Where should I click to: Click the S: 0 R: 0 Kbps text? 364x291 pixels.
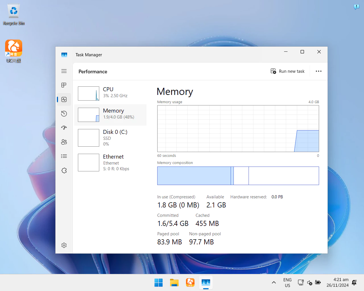116,169
